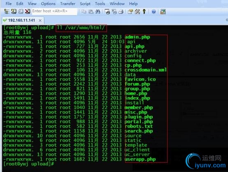
Task: Click the api directory name
Action: click(131, 42)
